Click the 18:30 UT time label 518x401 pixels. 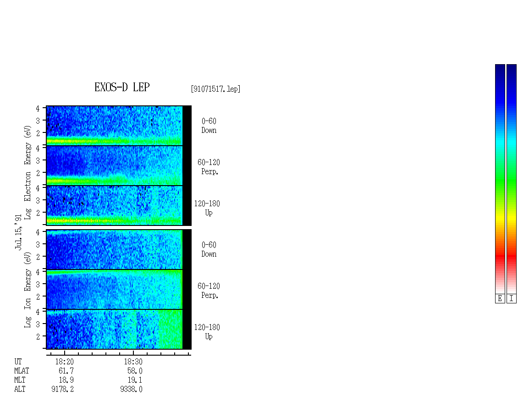(x=133, y=362)
